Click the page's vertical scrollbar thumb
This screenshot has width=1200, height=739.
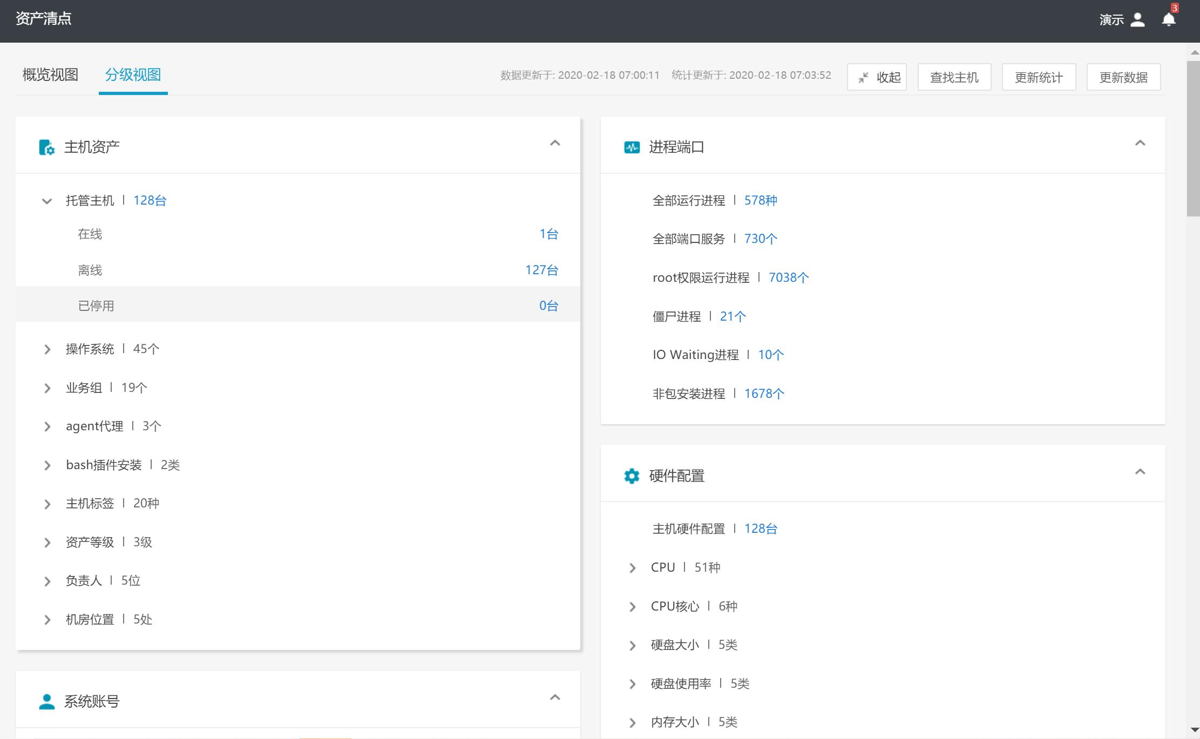pos(1193,138)
